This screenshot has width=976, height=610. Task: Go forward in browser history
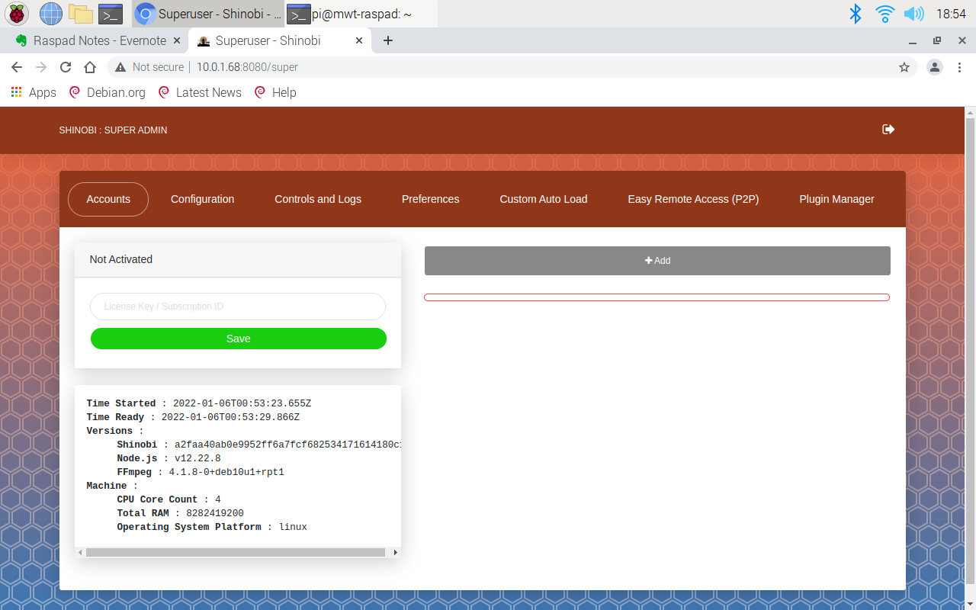(x=41, y=67)
